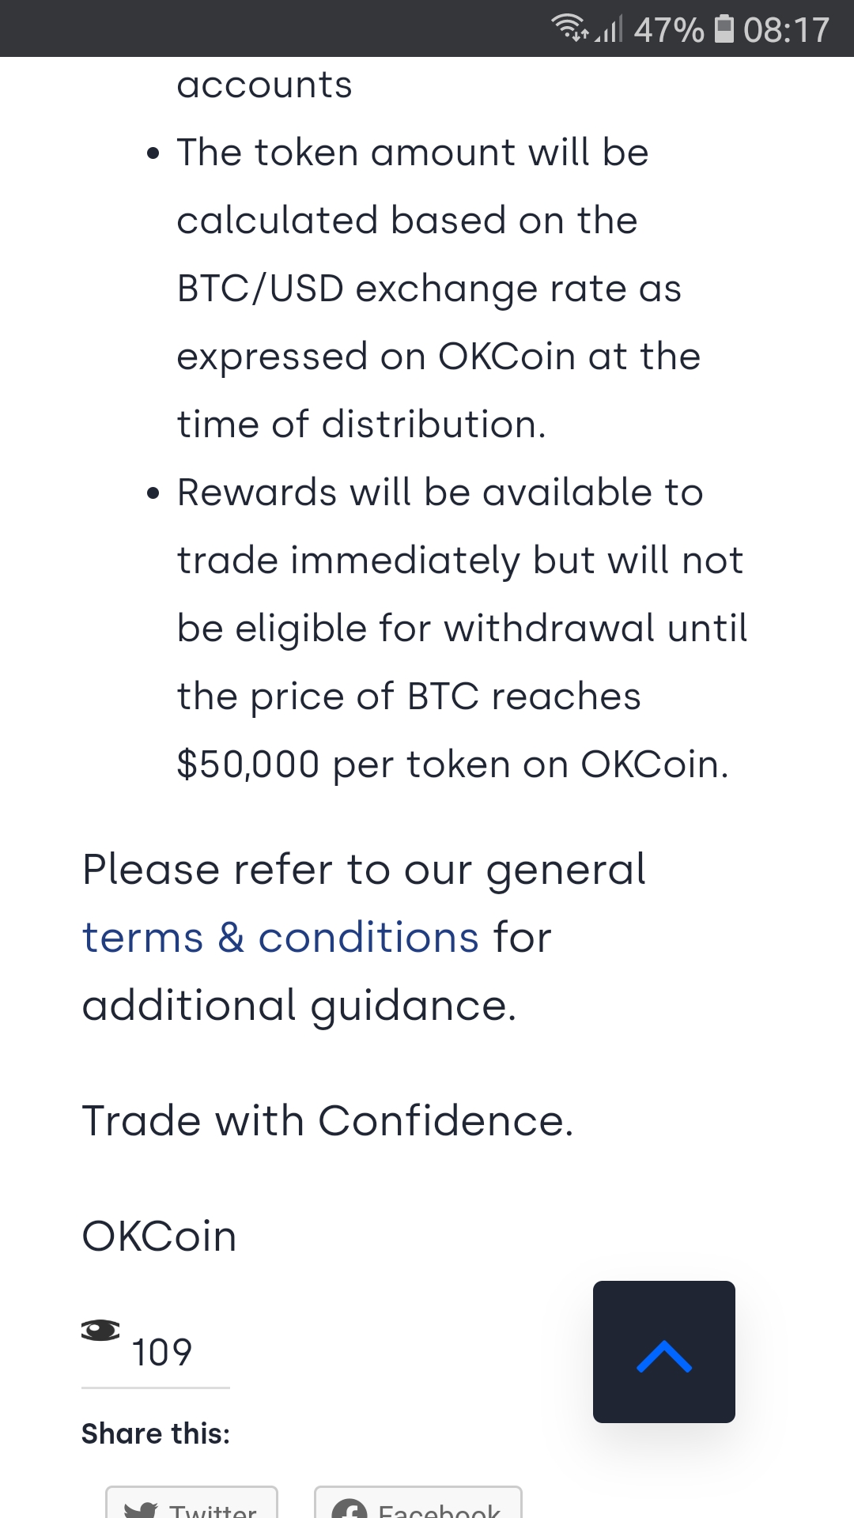The image size is (854, 1518).
Task: Tap the "additional guidance." text
Action: 299,1006
